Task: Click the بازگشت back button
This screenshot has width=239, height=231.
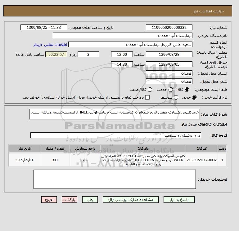Action: pos(70,200)
